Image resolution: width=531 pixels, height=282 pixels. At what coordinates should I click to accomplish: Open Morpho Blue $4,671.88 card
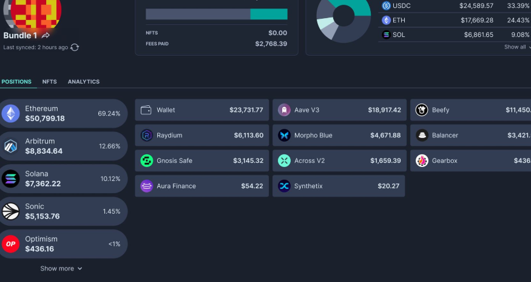339,136
